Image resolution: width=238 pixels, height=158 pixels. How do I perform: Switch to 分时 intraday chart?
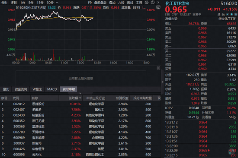coord(4,3)
